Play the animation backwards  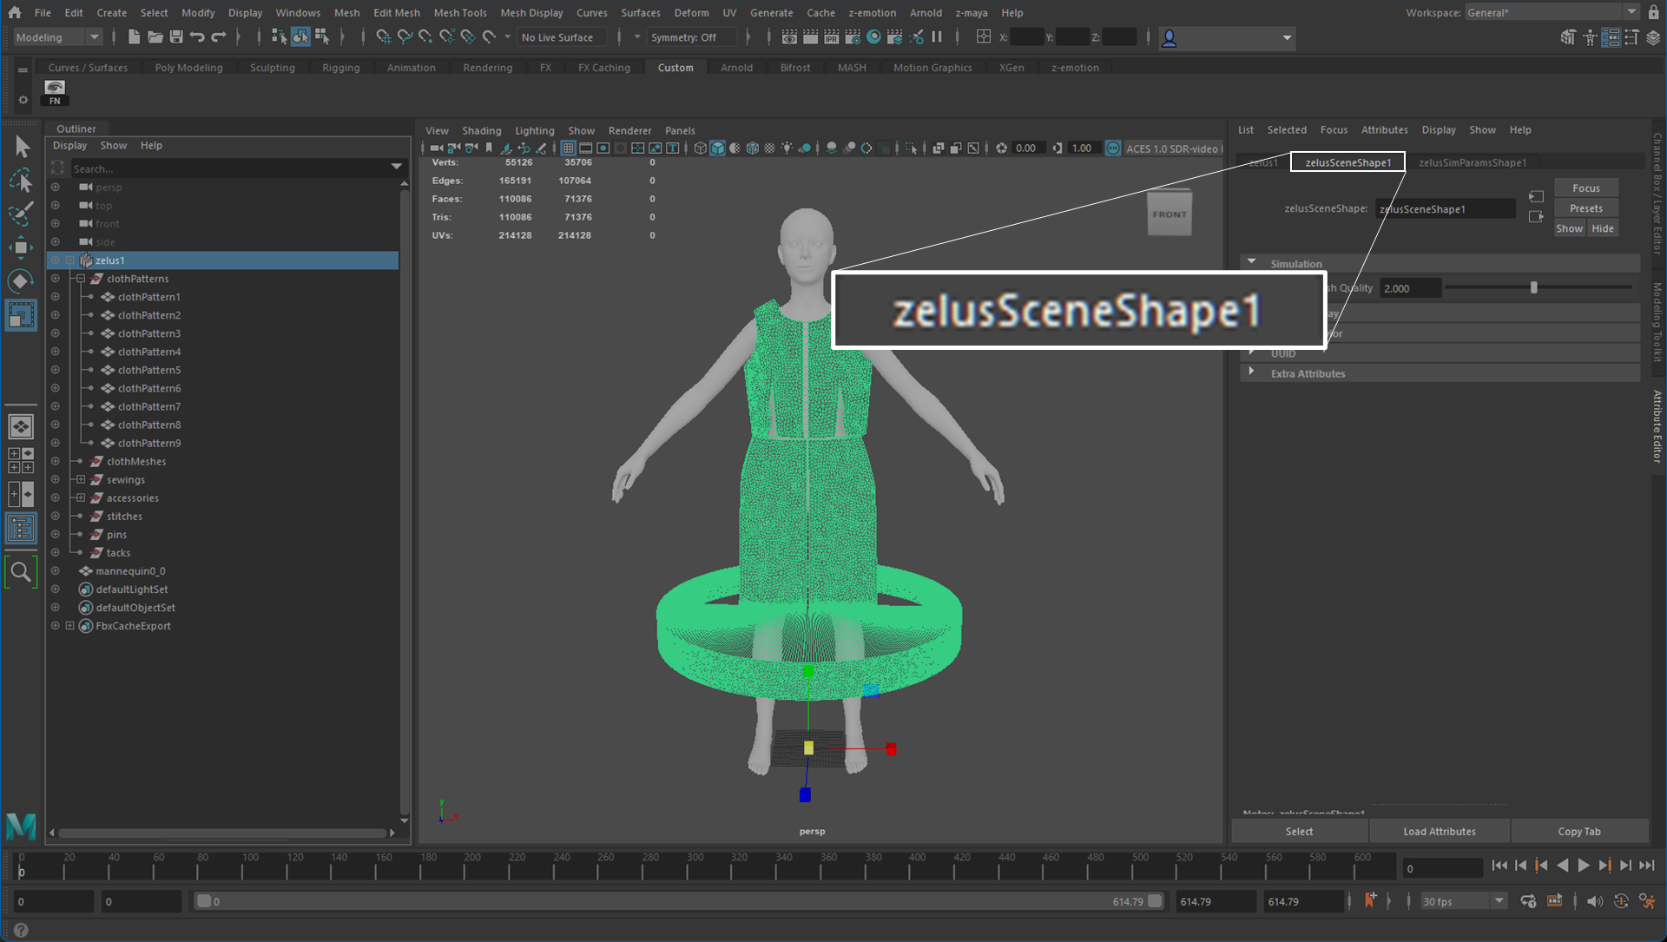[x=1563, y=865]
